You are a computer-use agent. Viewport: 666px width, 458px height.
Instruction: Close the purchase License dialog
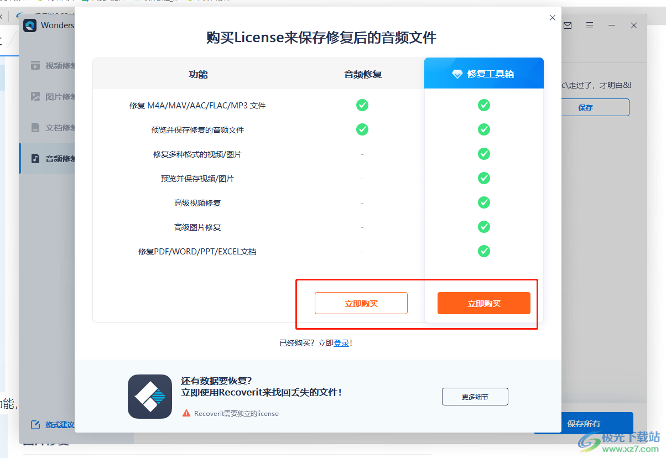[x=552, y=18]
